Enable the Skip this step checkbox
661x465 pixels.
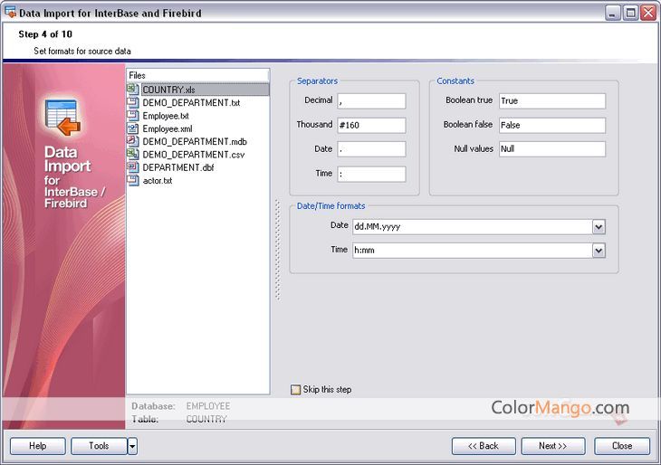click(295, 390)
